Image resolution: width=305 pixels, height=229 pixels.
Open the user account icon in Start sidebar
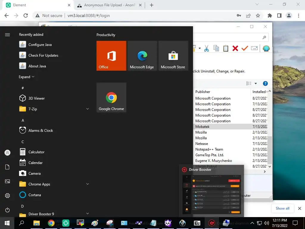pos(7,153)
